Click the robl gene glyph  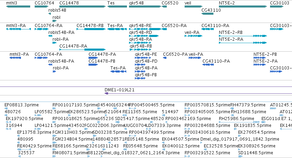(x=55, y=21)
